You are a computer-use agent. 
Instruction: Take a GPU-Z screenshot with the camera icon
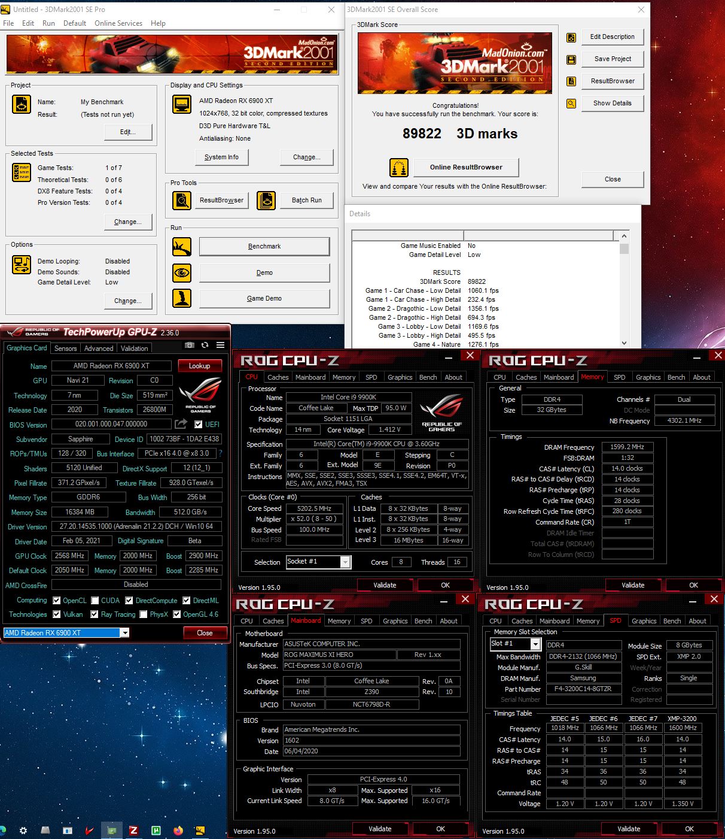click(190, 345)
